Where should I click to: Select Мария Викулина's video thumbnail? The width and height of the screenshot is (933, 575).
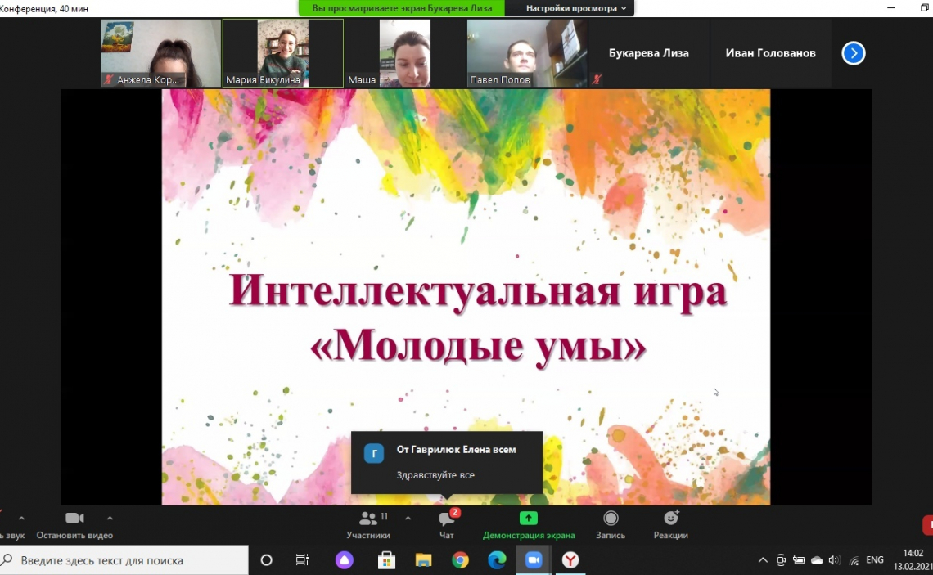tap(283, 53)
